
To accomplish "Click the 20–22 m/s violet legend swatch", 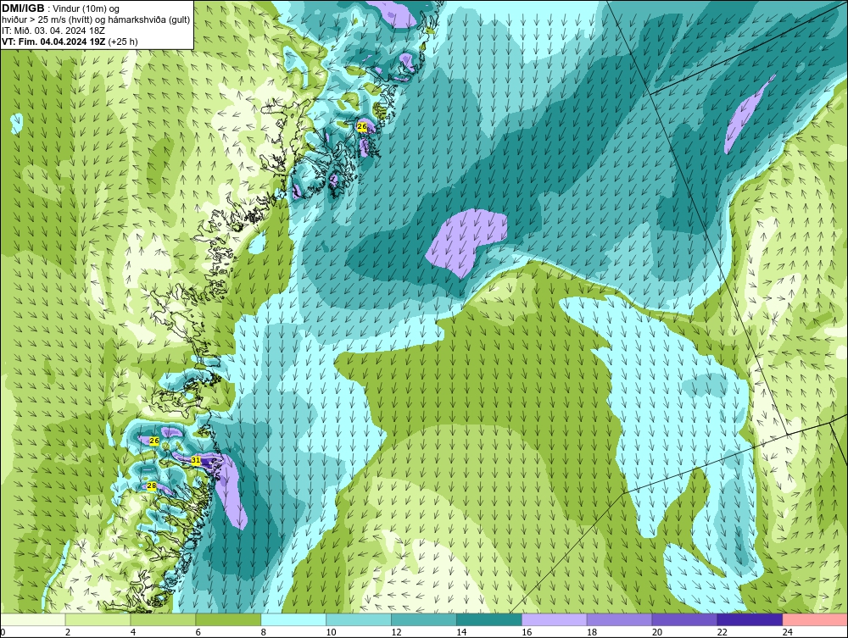I will click(x=684, y=619).
